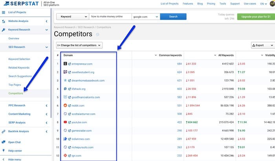Expand the PPC Research section
The height and width of the screenshot is (161, 275).
pyautogui.click(x=46, y=105)
